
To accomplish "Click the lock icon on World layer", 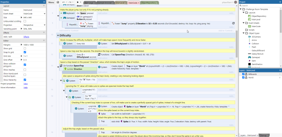I will [x=246, y=78].
